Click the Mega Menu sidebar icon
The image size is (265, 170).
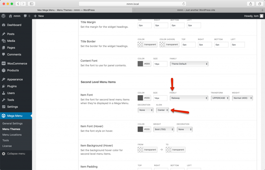coord(4,116)
